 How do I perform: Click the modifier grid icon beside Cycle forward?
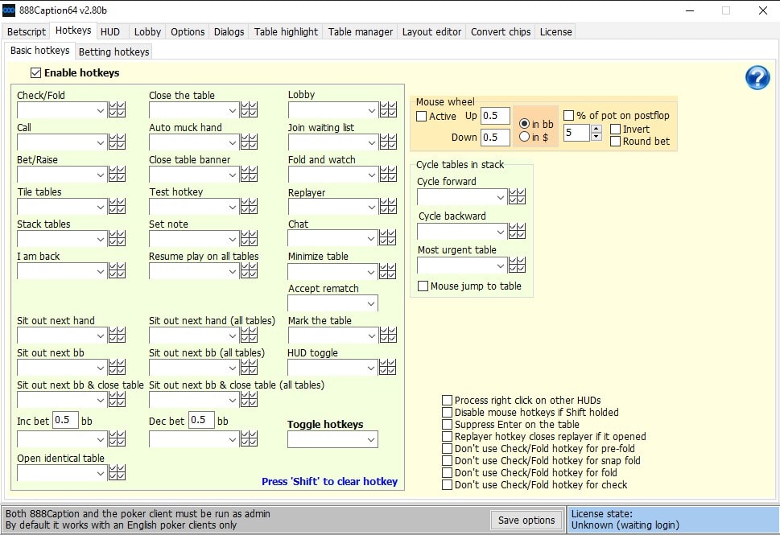(517, 197)
